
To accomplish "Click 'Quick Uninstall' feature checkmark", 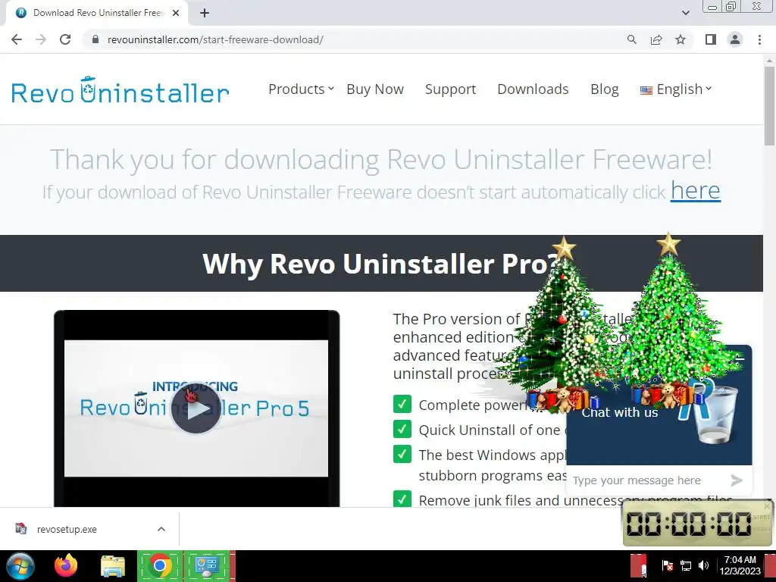I will click(x=402, y=429).
